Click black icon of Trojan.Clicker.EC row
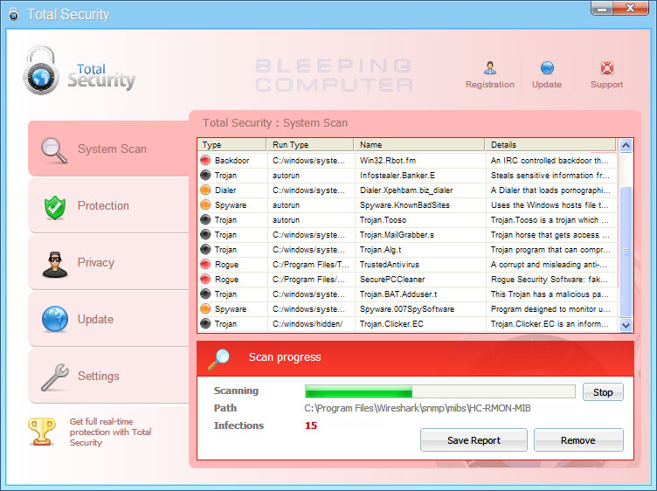 [205, 324]
